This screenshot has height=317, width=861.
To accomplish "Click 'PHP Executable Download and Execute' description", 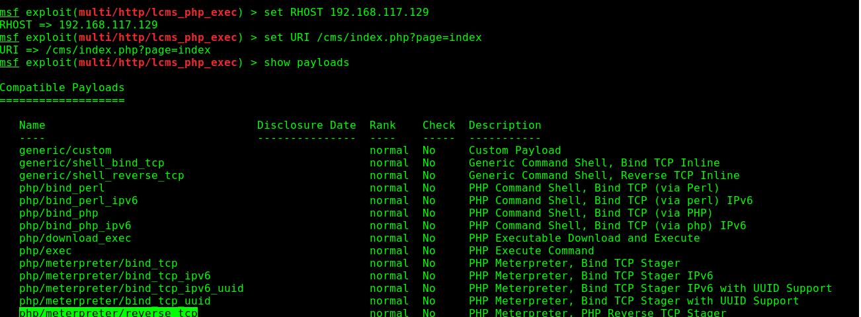I will coord(585,238).
